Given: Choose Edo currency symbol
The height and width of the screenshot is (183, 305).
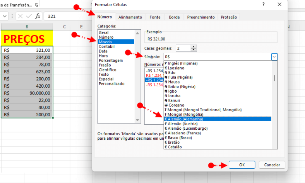Looking at the screenshot, I should 218,73.
